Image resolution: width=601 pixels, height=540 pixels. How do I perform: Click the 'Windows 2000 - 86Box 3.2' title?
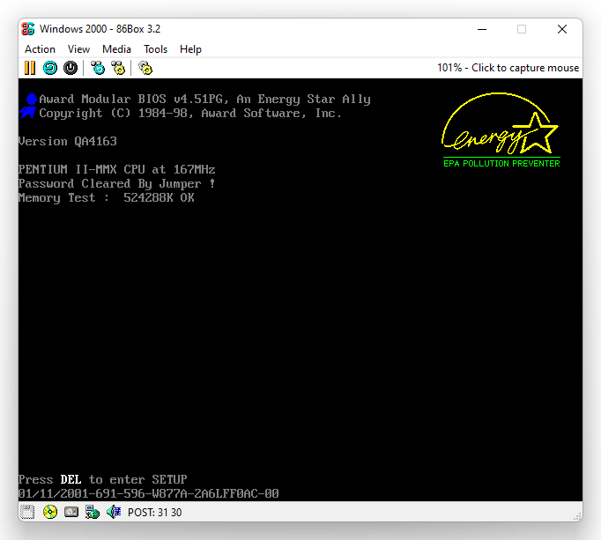(100, 29)
